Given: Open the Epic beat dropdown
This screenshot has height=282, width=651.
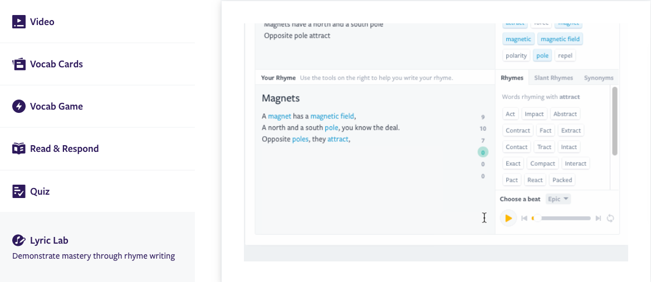Looking at the screenshot, I should (x=558, y=199).
